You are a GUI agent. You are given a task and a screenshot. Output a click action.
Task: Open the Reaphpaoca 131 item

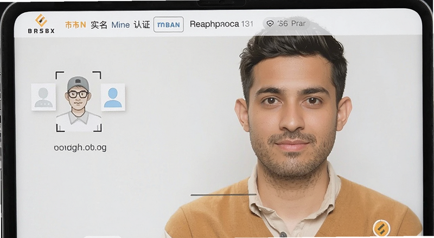click(221, 24)
